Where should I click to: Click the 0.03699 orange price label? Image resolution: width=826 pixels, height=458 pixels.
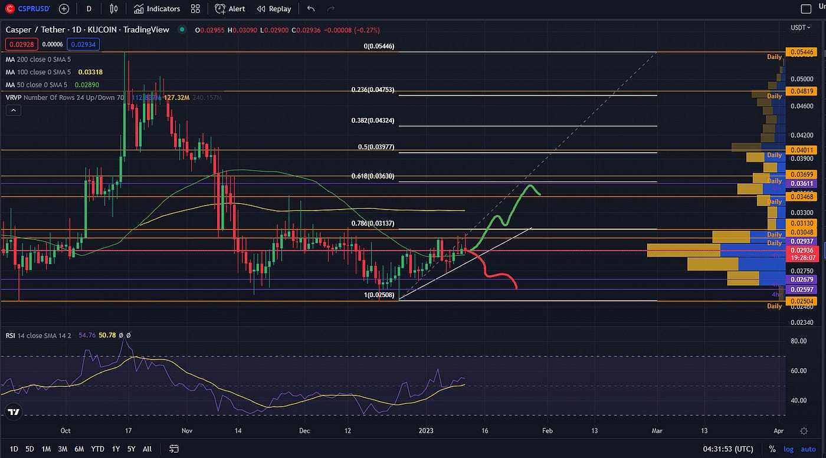[x=801, y=174]
